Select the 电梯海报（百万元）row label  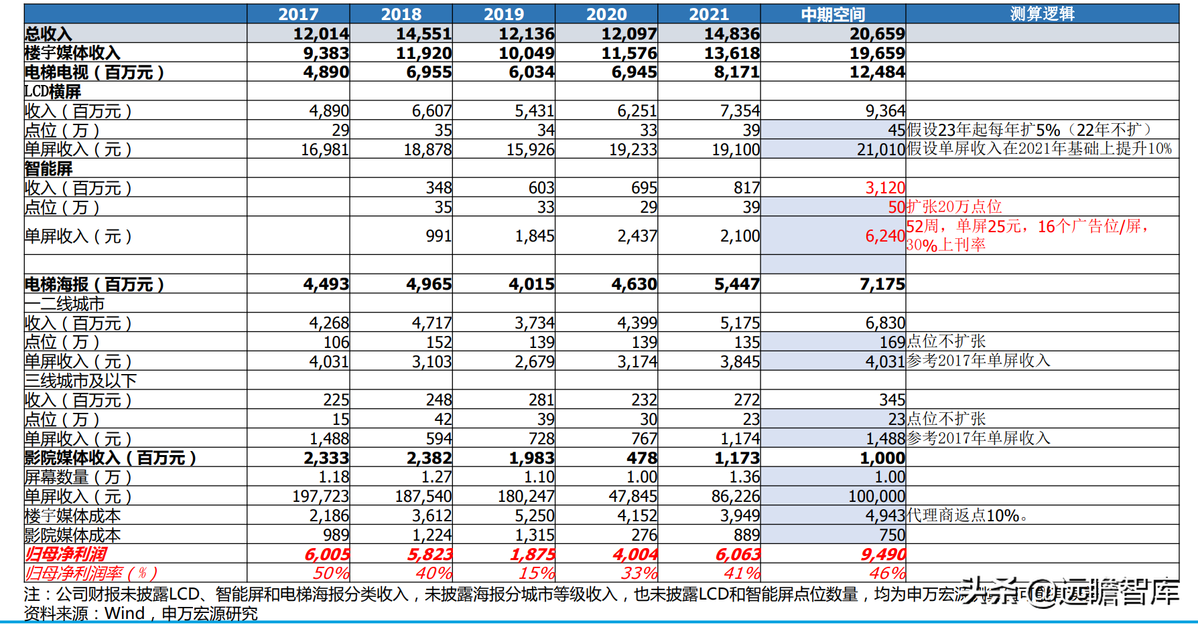pyautogui.click(x=94, y=284)
